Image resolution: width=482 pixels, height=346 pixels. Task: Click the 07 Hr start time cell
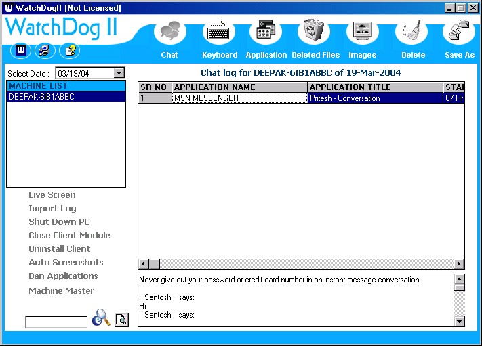(x=454, y=98)
